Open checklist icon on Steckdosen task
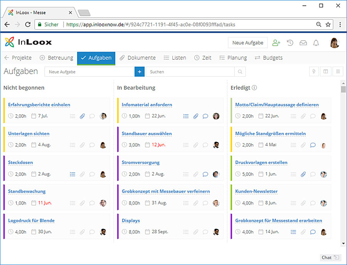Viewport: 347px width, 265px height. [72, 174]
